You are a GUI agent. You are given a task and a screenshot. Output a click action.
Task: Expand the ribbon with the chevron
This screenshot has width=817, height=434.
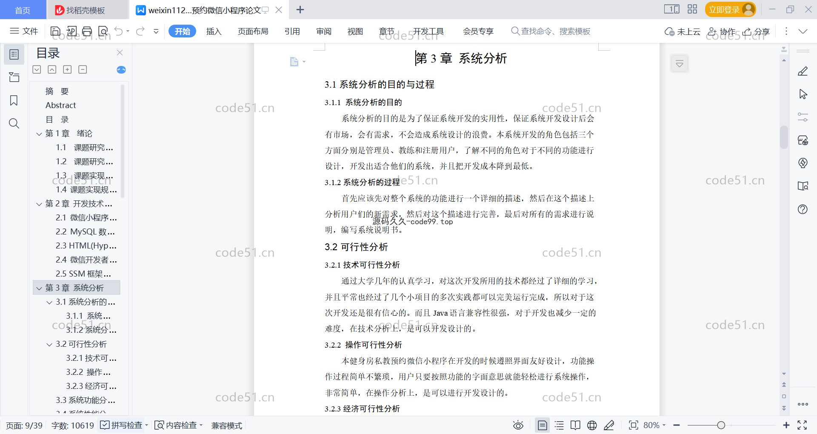(x=803, y=31)
